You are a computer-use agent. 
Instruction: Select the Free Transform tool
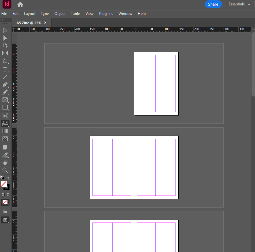pyautogui.click(x=5, y=123)
